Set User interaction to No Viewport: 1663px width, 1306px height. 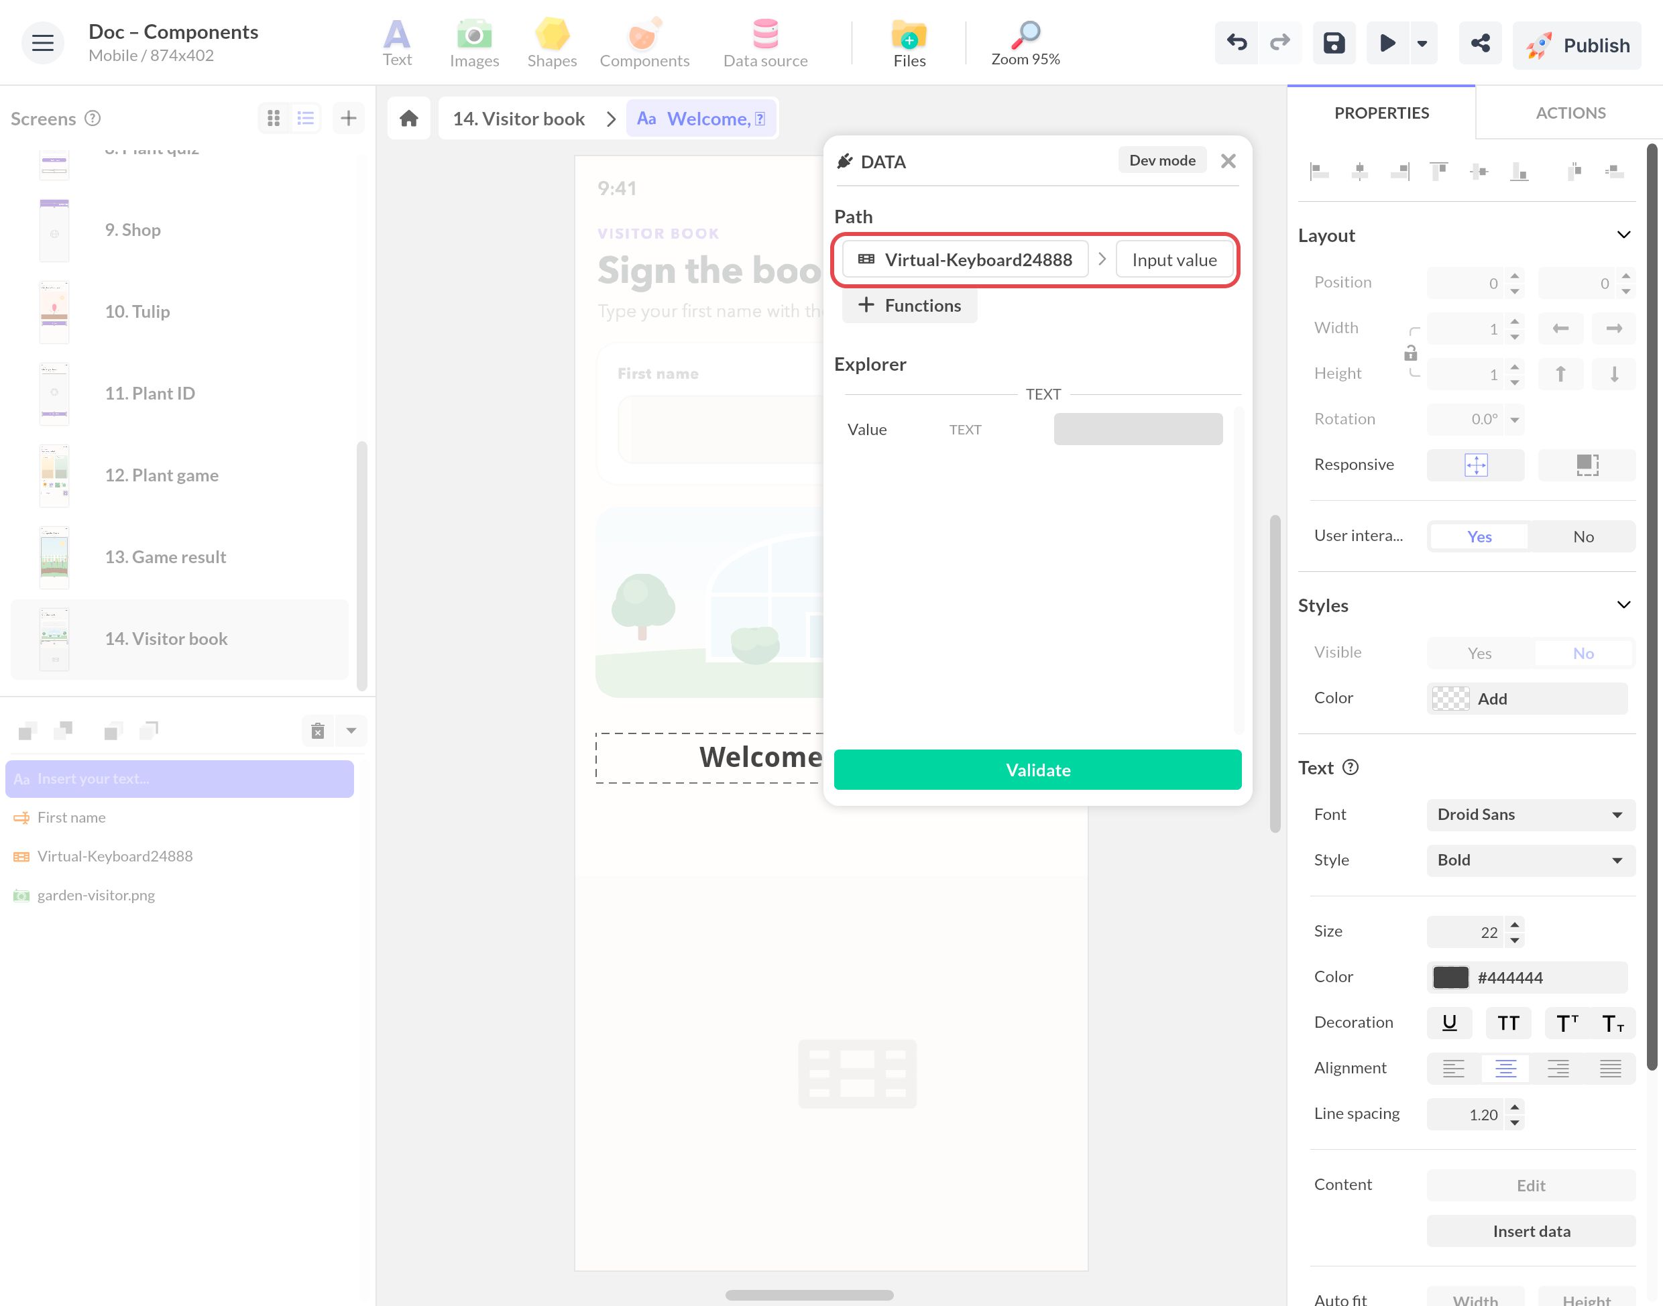point(1583,537)
